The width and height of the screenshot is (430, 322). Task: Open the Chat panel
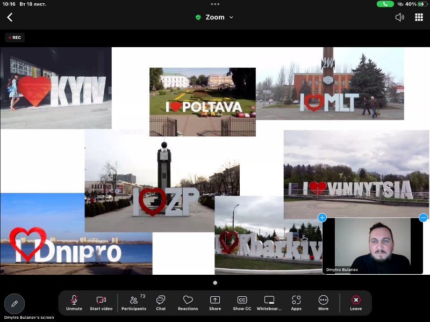(x=160, y=302)
